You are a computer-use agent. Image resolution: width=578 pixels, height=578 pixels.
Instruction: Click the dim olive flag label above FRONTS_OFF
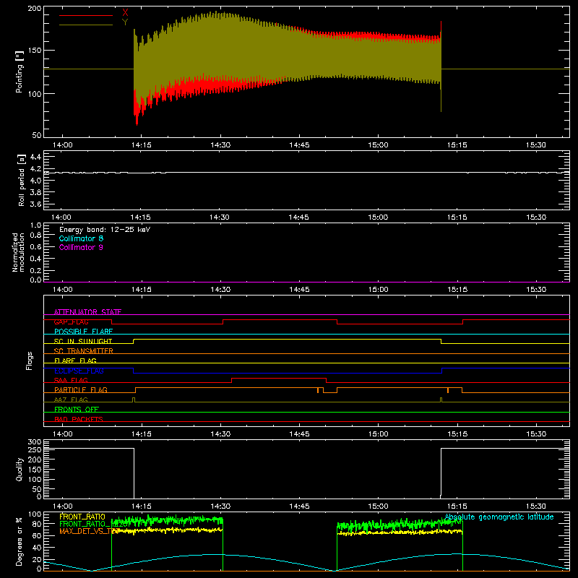pos(71,400)
